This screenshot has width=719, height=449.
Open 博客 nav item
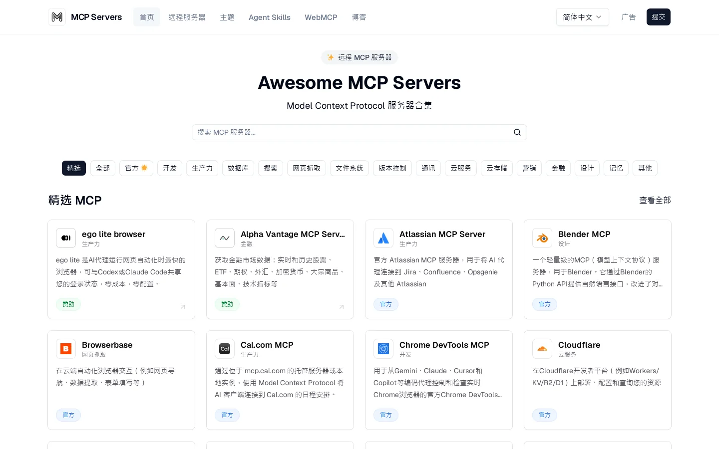pyautogui.click(x=359, y=17)
